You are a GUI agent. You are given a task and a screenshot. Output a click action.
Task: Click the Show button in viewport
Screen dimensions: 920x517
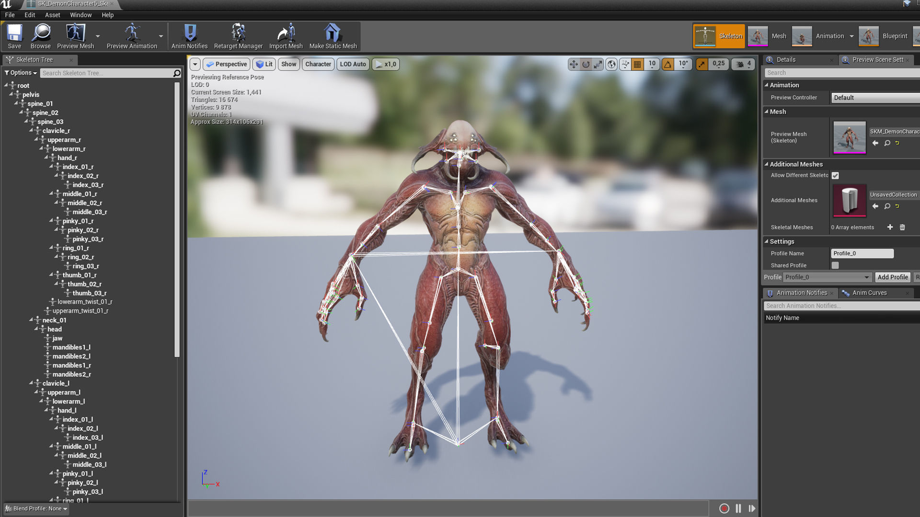point(288,64)
